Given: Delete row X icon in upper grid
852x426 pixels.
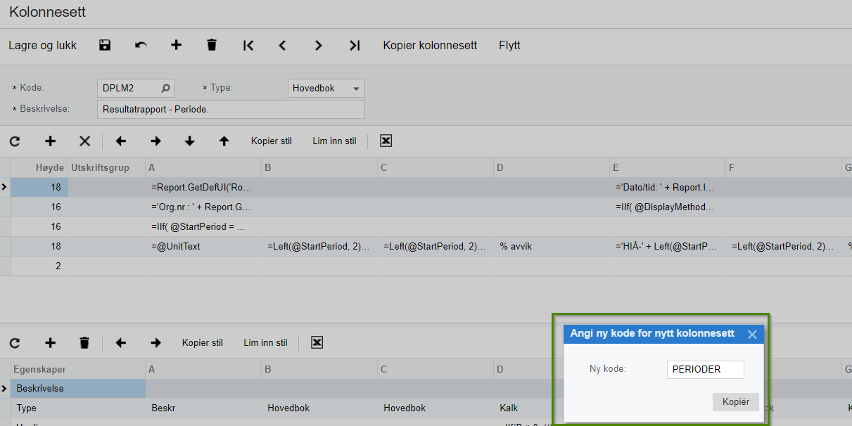Looking at the screenshot, I should pyautogui.click(x=84, y=141).
